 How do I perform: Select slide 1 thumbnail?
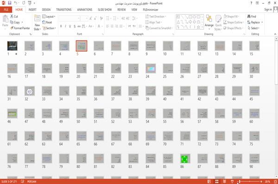(x=12, y=46)
